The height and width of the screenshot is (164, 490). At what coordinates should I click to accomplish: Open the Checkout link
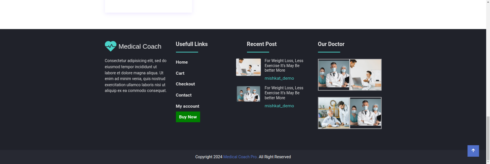click(185, 84)
